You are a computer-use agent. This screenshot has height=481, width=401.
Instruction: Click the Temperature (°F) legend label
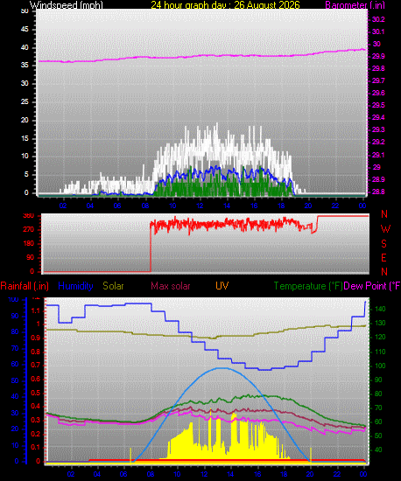tap(308, 286)
